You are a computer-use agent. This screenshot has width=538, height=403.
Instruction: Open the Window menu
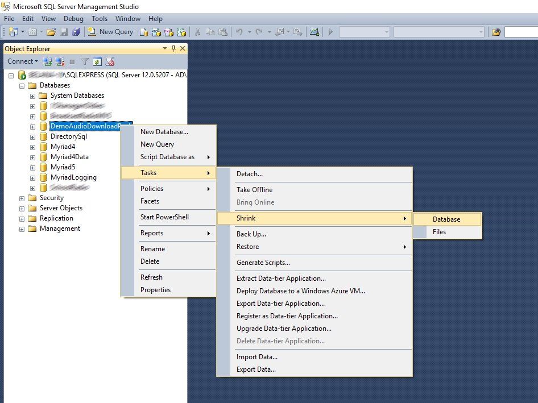(x=127, y=19)
